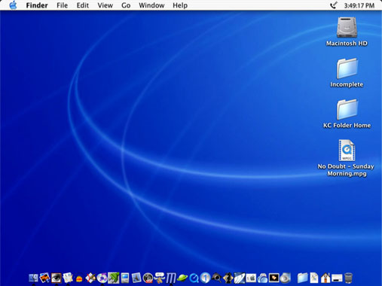Open the Sherlock icon in the Dock

(x=216, y=278)
